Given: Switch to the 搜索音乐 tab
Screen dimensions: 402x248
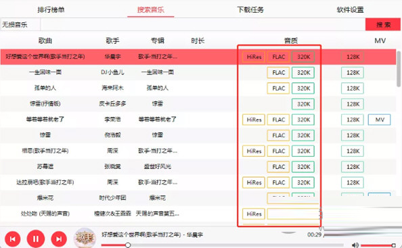Looking at the screenshot, I should pyautogui.click(x=150, y=10).
